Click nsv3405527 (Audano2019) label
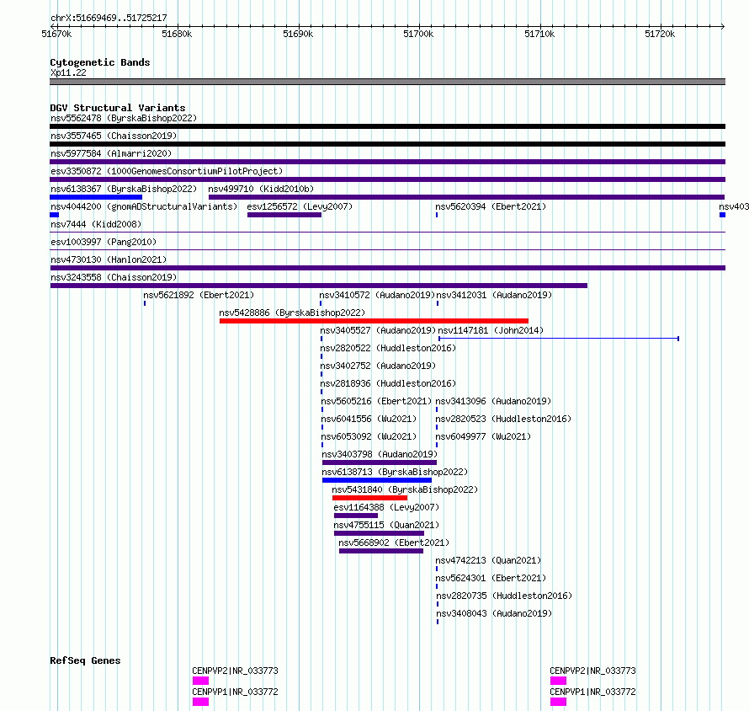 (378, 330)
